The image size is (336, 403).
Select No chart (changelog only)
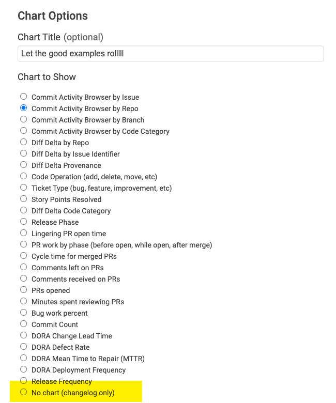[23, 392]
